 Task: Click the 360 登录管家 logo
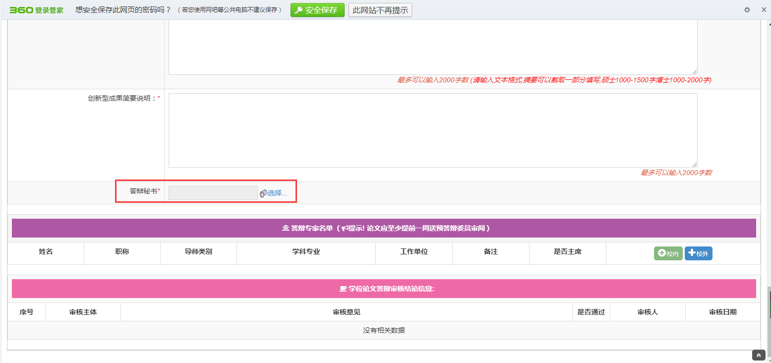tap(36, 10)
